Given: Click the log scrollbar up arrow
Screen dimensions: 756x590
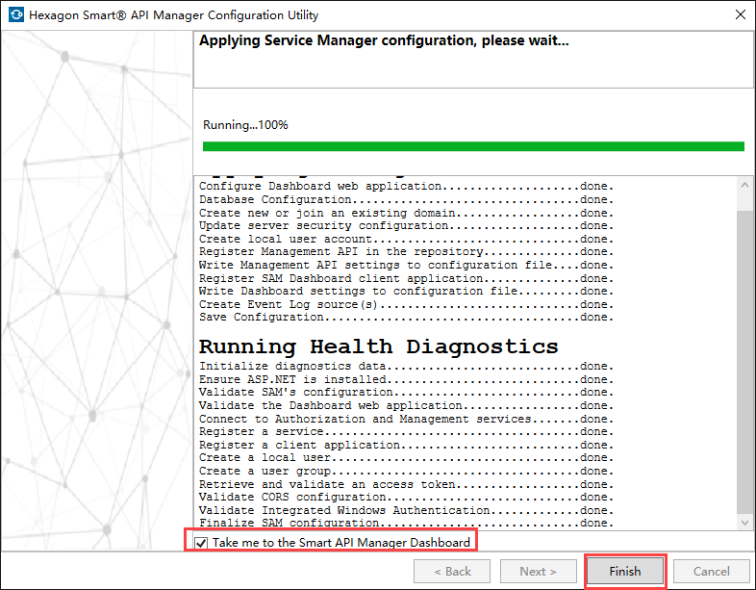Looking at the screenshot, I should pos(745,185).
